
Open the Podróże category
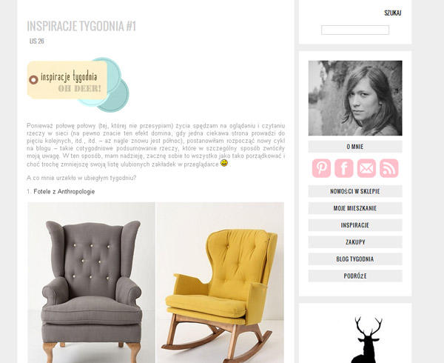(355, 276)
